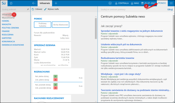This screenshot has width=175, height=103.
Task: Click the Lubię nexo link
Action: pyautogui.click(x=65, y=38)
